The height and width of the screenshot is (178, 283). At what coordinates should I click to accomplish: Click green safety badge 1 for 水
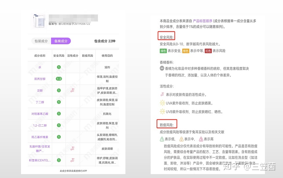pyautogui.click(x=59, y=67)
